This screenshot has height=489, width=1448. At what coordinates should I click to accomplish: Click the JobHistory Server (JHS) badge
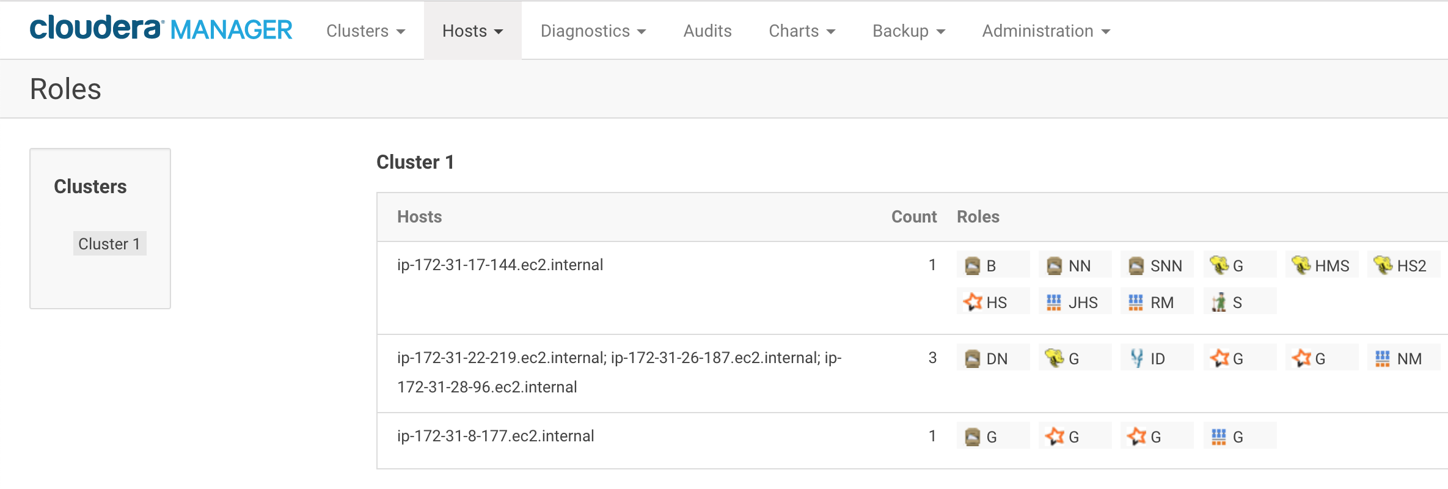1073,301
